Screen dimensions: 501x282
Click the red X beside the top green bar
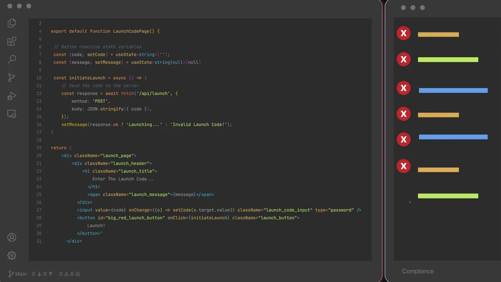[x=404, y=60]
